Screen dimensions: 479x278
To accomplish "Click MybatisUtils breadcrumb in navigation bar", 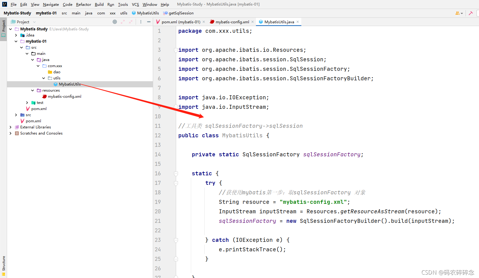I will click(145, 13).
